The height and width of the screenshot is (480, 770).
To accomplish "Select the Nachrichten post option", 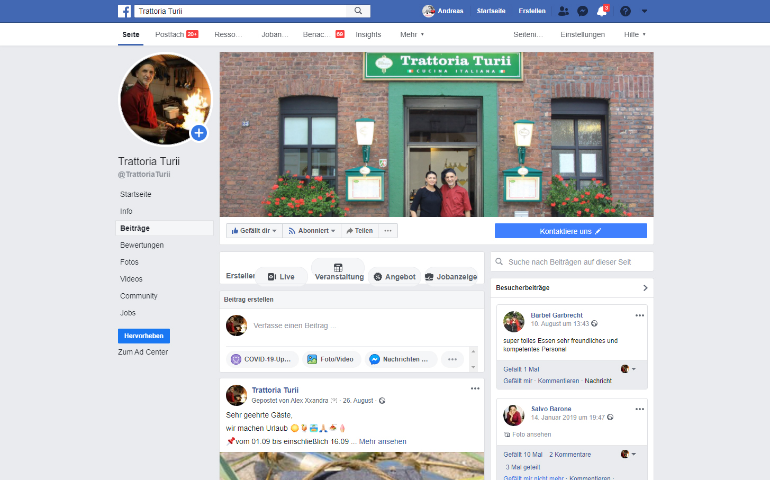I will coord(401,359).
